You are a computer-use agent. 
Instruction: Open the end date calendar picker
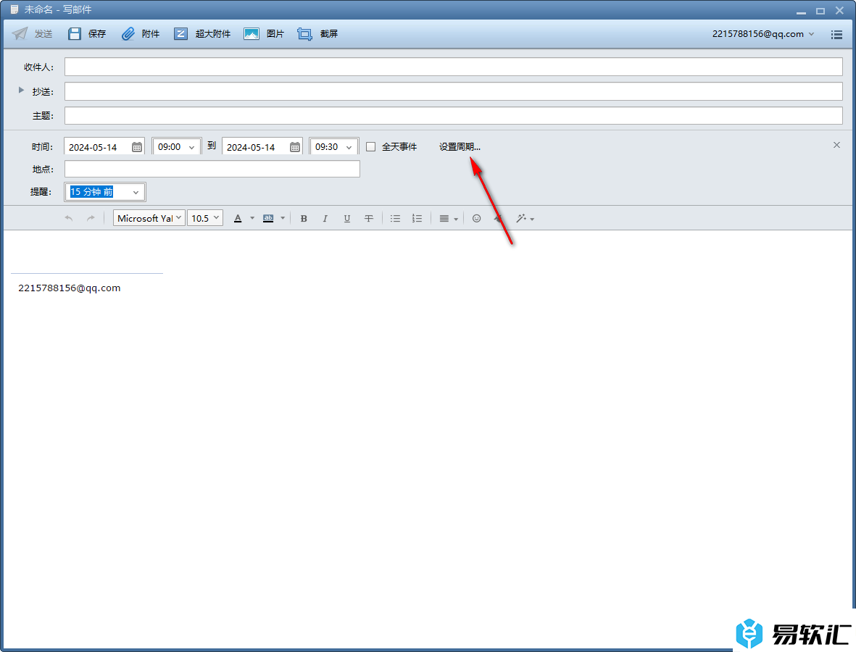[295, 147]
